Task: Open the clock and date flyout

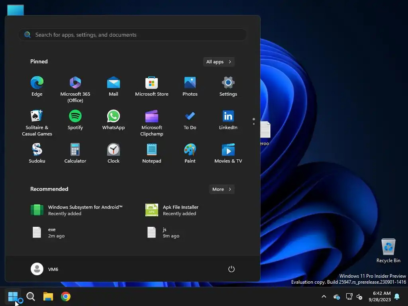Action: (380, 296)
